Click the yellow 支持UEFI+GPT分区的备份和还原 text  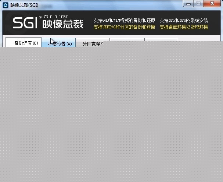coord(124,27)
